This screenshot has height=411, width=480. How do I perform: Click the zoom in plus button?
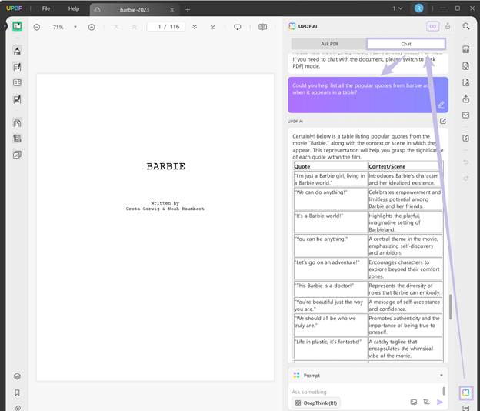point(92,27)
